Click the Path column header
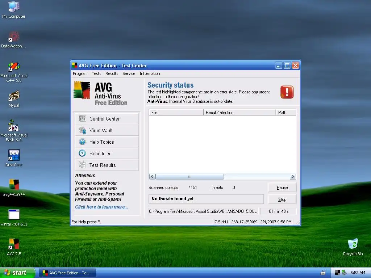The image size is (371, 278). click(x=286, y=113)
